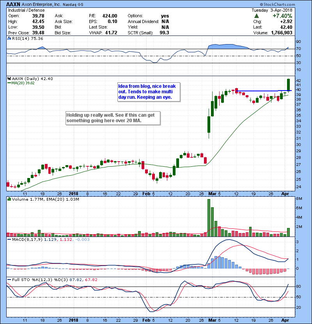Click the SCTR (Small) 99.3 value
Screen dimensions: 312x324
pyautogui.click(x=164, y=33)
